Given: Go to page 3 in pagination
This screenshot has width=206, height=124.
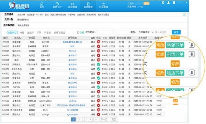Looking at the screenshot, I should (84, 120).
